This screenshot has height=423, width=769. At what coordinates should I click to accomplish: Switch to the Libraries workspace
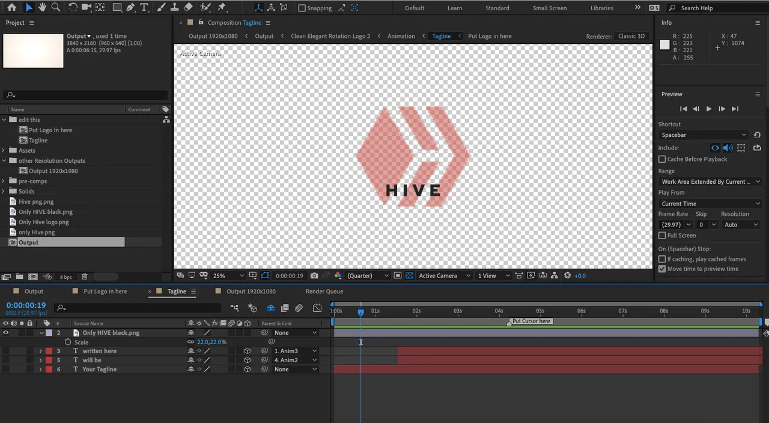point(601,8)
